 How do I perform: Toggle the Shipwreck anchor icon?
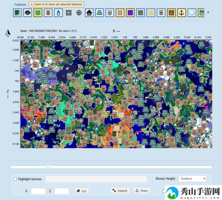click(x=181, y=13)
